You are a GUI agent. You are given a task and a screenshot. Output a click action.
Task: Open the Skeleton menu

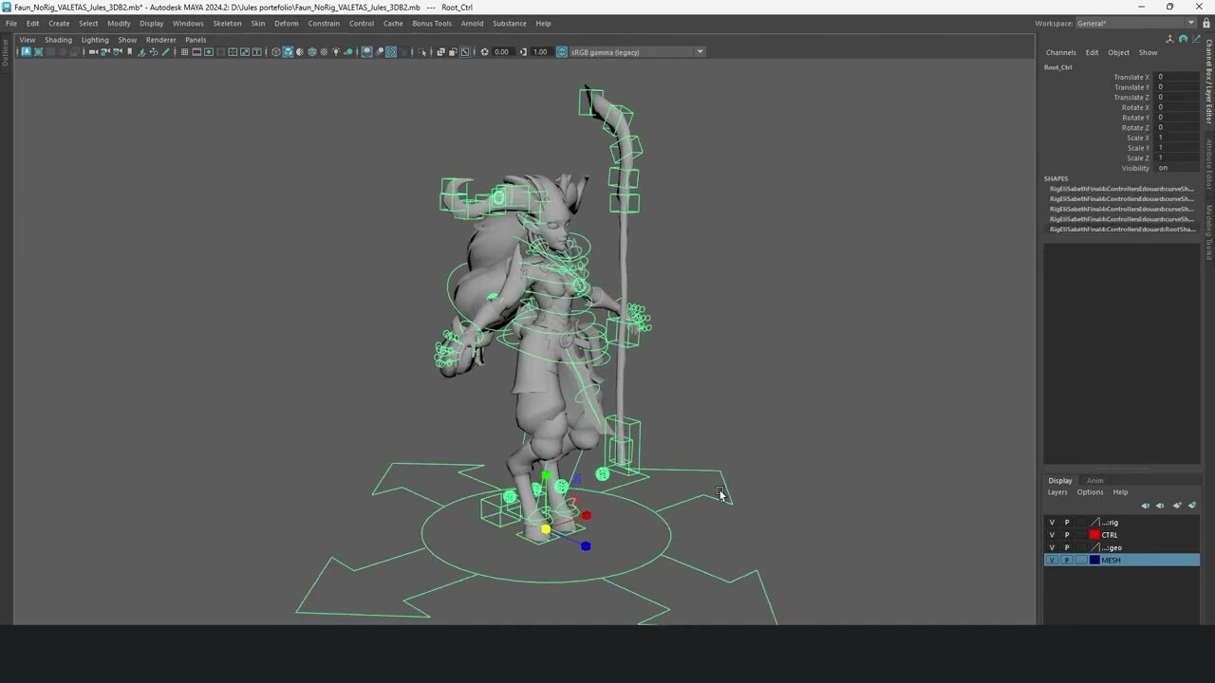click(x=227, y=23)
